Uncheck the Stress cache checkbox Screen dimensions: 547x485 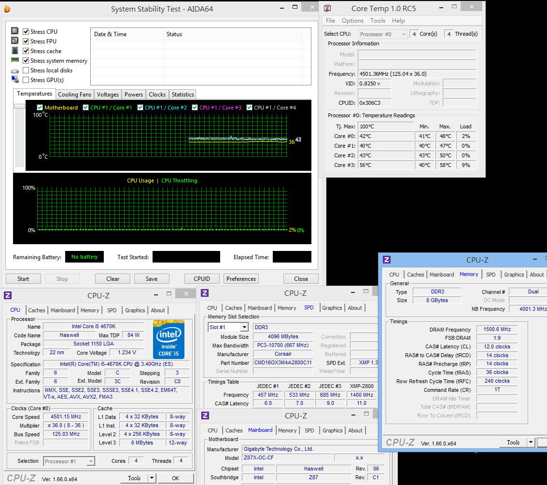point(26,51)
